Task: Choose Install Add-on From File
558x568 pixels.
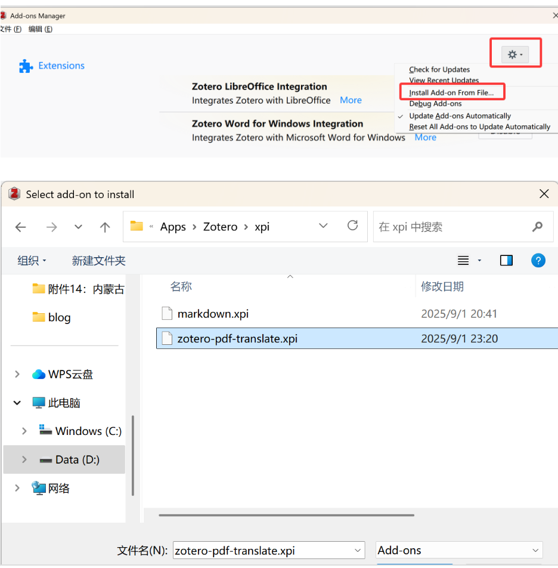Action: pyautogui.click(x=452, y=92)
